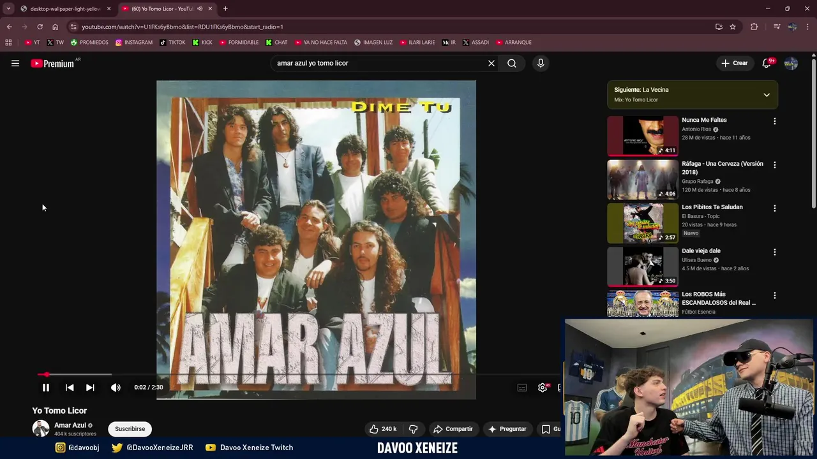Image resolution: width=817 pixels, height=459 pixels.
Task: Bookmark this page with star
Action: pos(733,27)
